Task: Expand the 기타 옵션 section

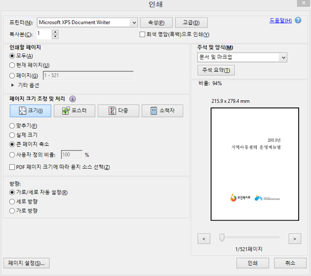Action: point(12,85)
